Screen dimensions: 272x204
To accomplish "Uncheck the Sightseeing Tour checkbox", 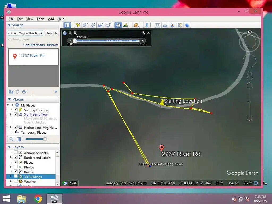I will (x=16, y=114).
